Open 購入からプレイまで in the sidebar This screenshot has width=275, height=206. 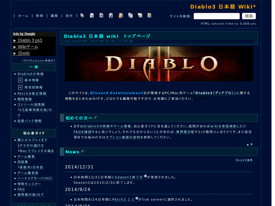32,140
